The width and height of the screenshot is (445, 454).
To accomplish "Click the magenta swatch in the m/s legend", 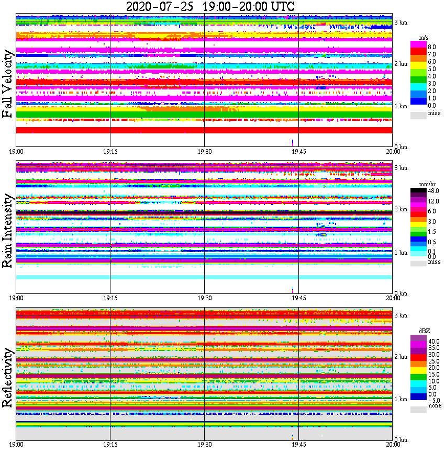I will click(418, 44).
